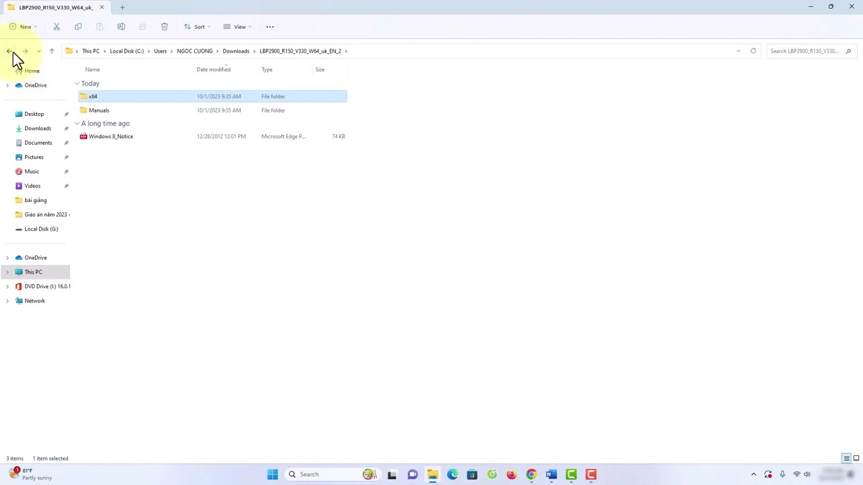Go back with the left arrow
863x485 pixels.
(x=9, y=51)
